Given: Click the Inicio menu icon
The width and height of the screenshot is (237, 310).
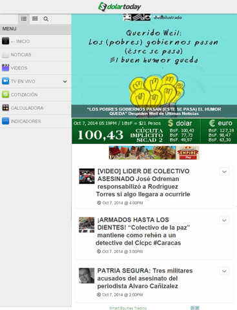Looking at the screenshot, I should pos(5,41).
